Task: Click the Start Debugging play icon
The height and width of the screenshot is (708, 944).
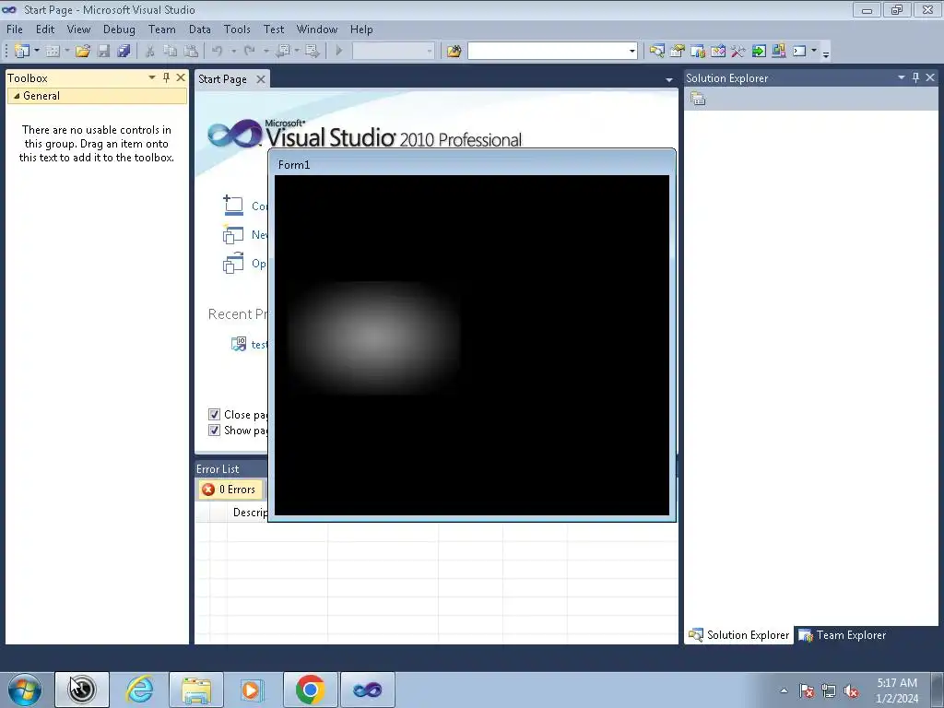Action: (339, 52)
